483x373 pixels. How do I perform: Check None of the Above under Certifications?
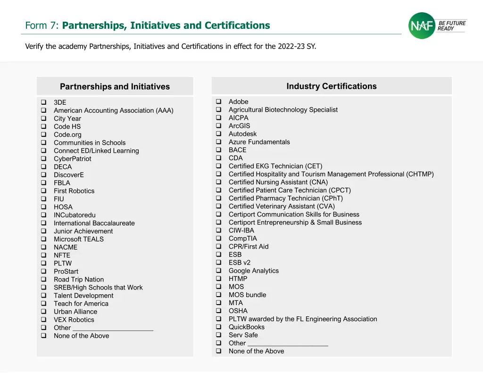[218, 351]
